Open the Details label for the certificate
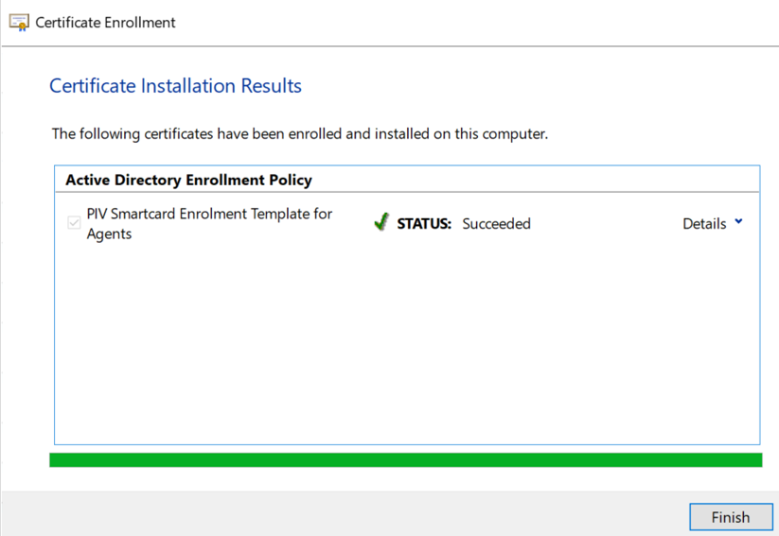The height and width of the screenshot is (536, 779). [704, 224]
